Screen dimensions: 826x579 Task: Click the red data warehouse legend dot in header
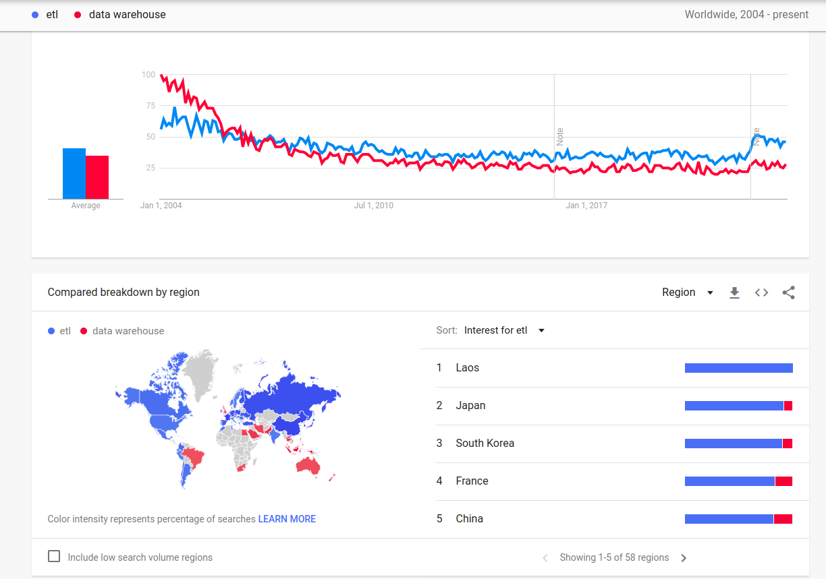[78, 14]
